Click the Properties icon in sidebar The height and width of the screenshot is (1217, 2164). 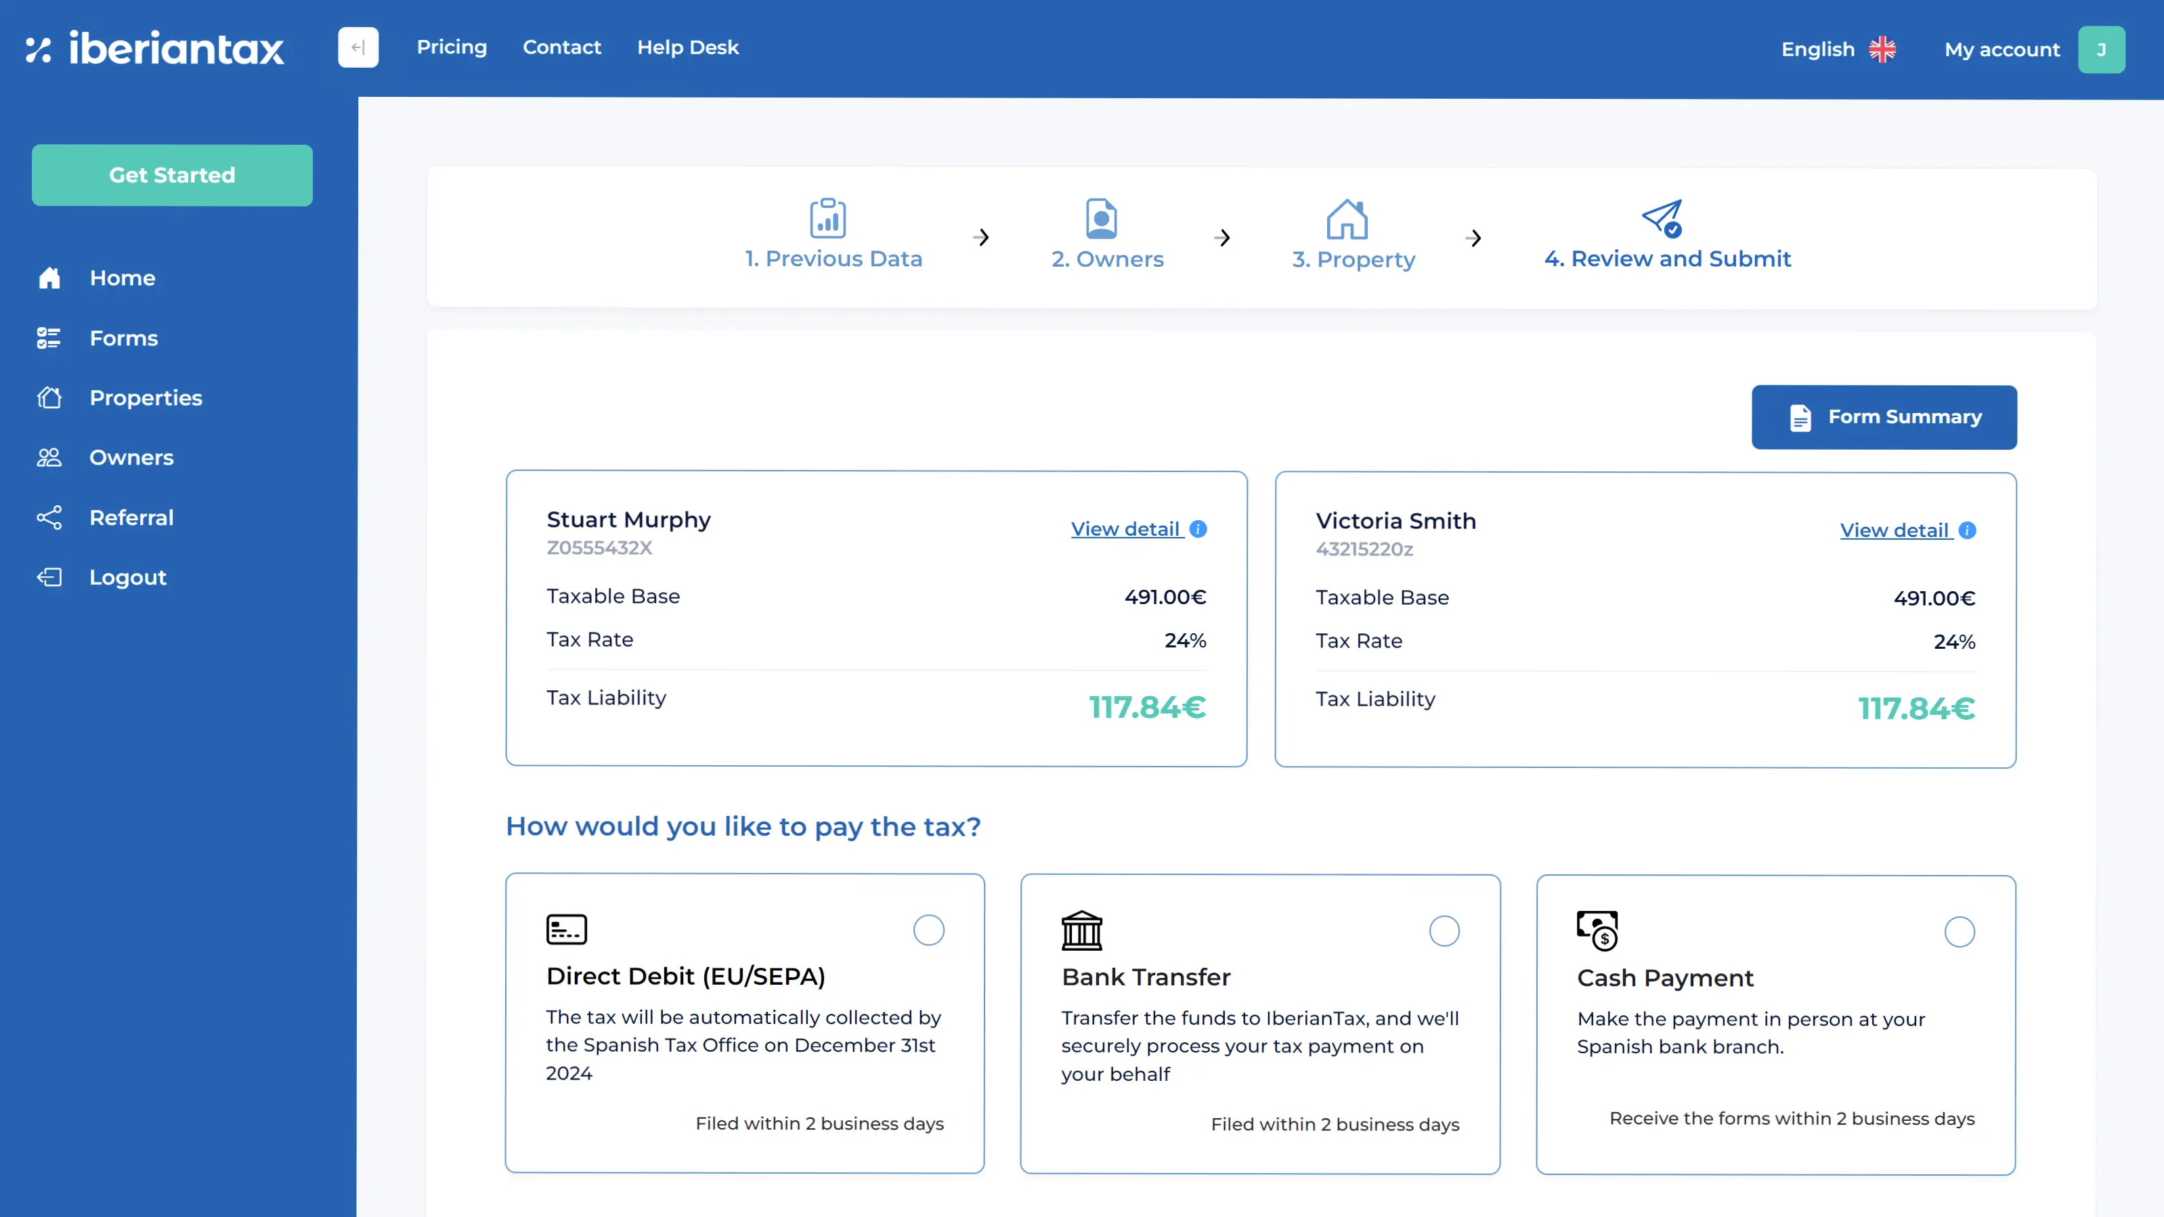pos(49,397)
